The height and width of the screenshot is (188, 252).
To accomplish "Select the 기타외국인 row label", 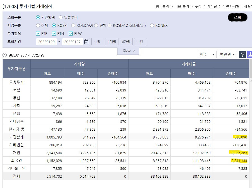I will pos(16,168).
